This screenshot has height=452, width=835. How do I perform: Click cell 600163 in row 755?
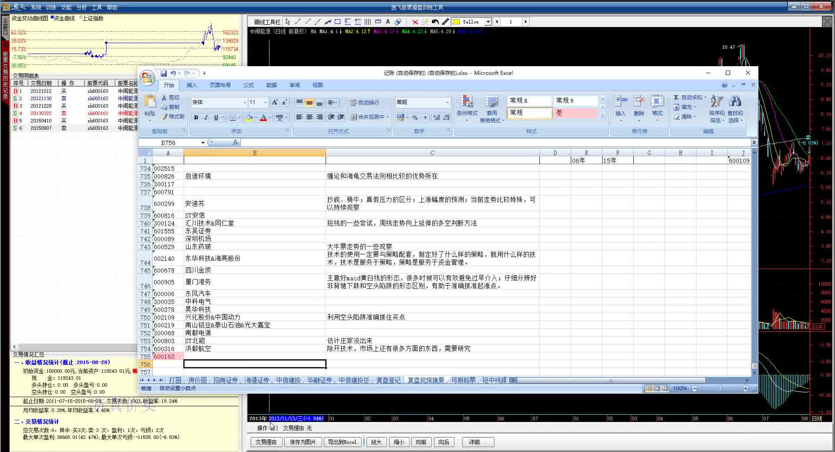[x=168, y=357]
